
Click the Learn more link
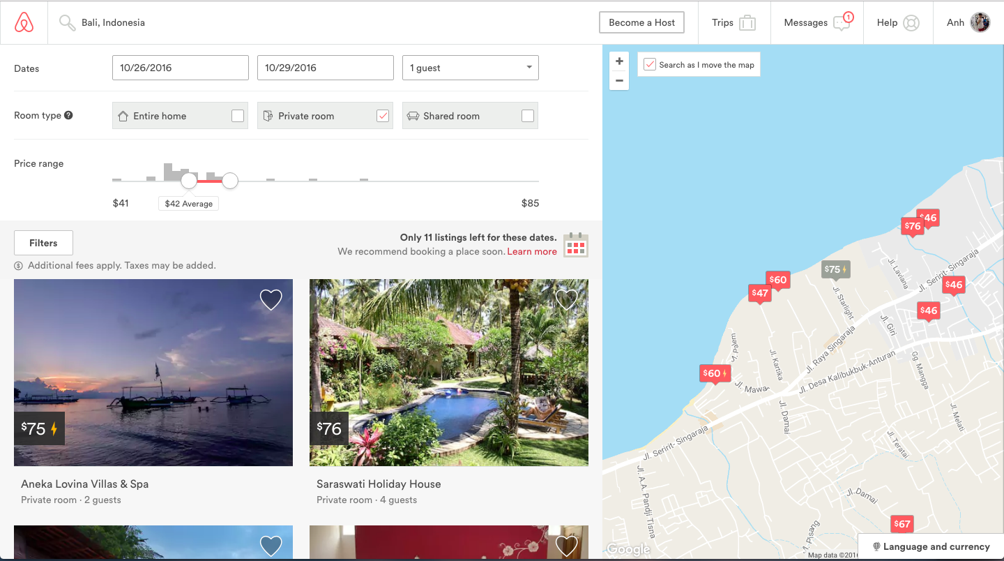[532, 251]
